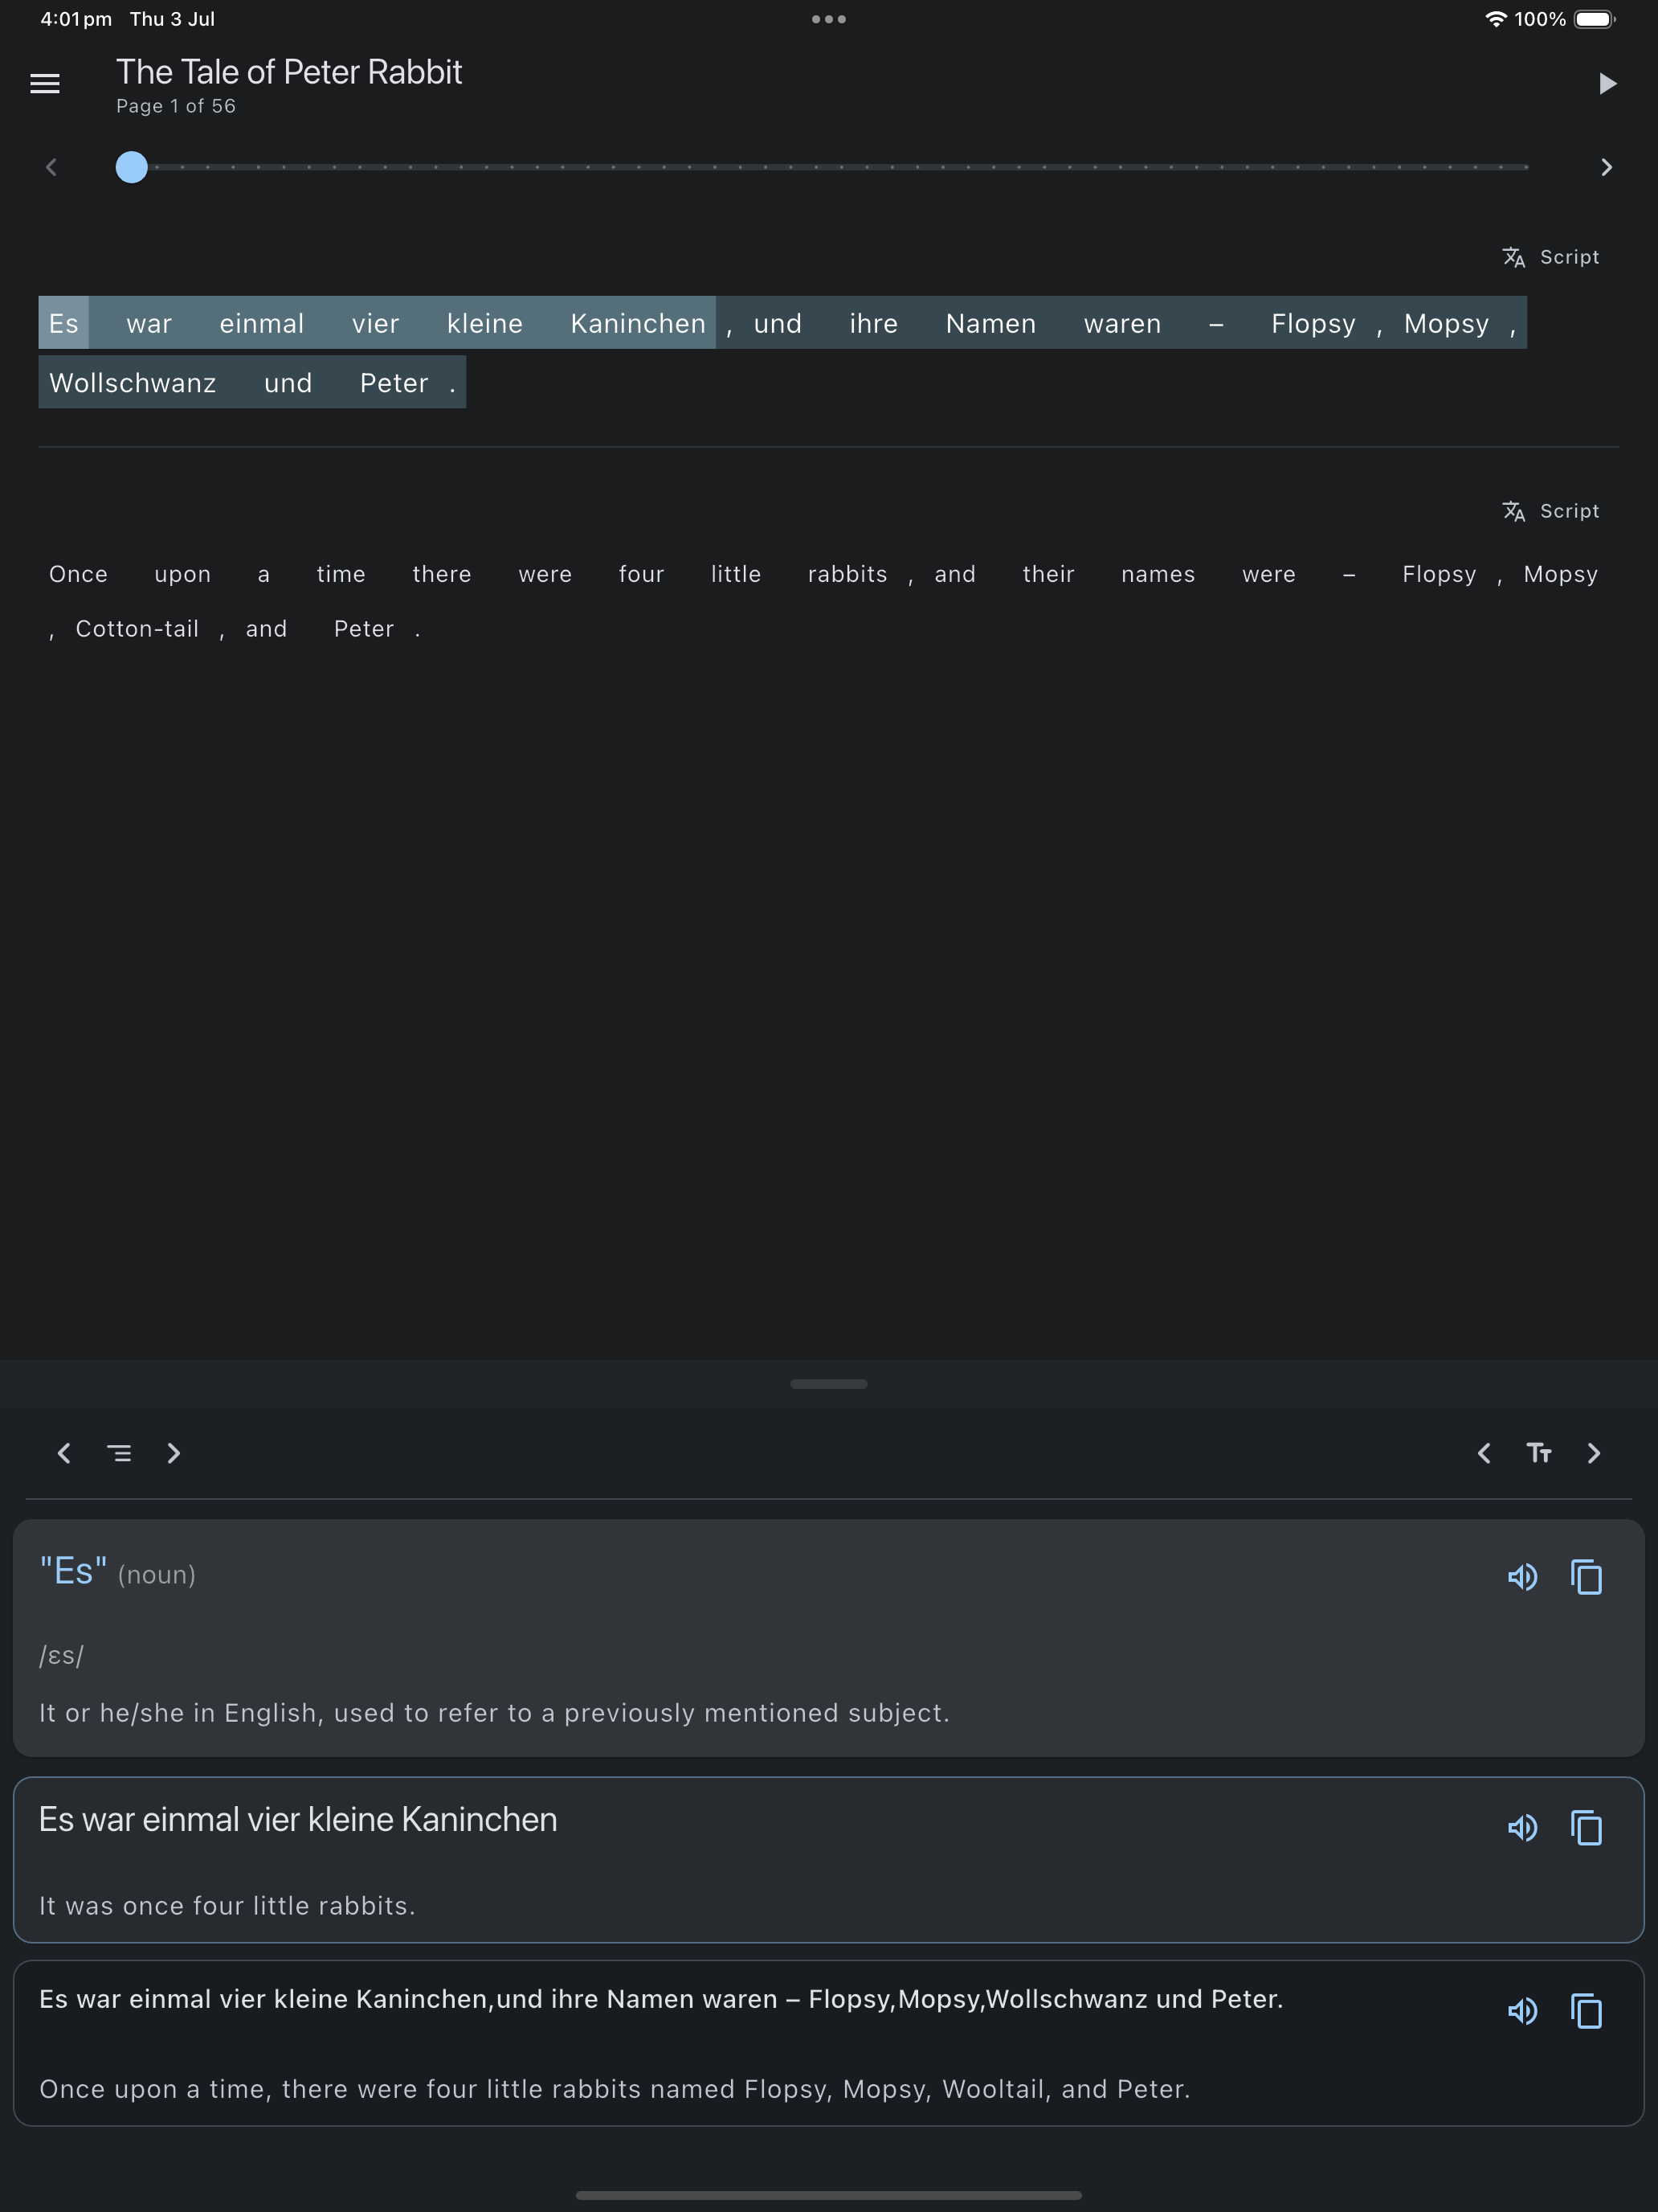
Task: Select the German word "vier"
Action: (375, 323)
